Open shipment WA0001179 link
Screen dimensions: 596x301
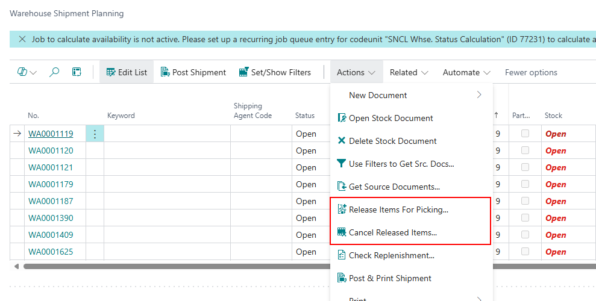pos(51,184)
